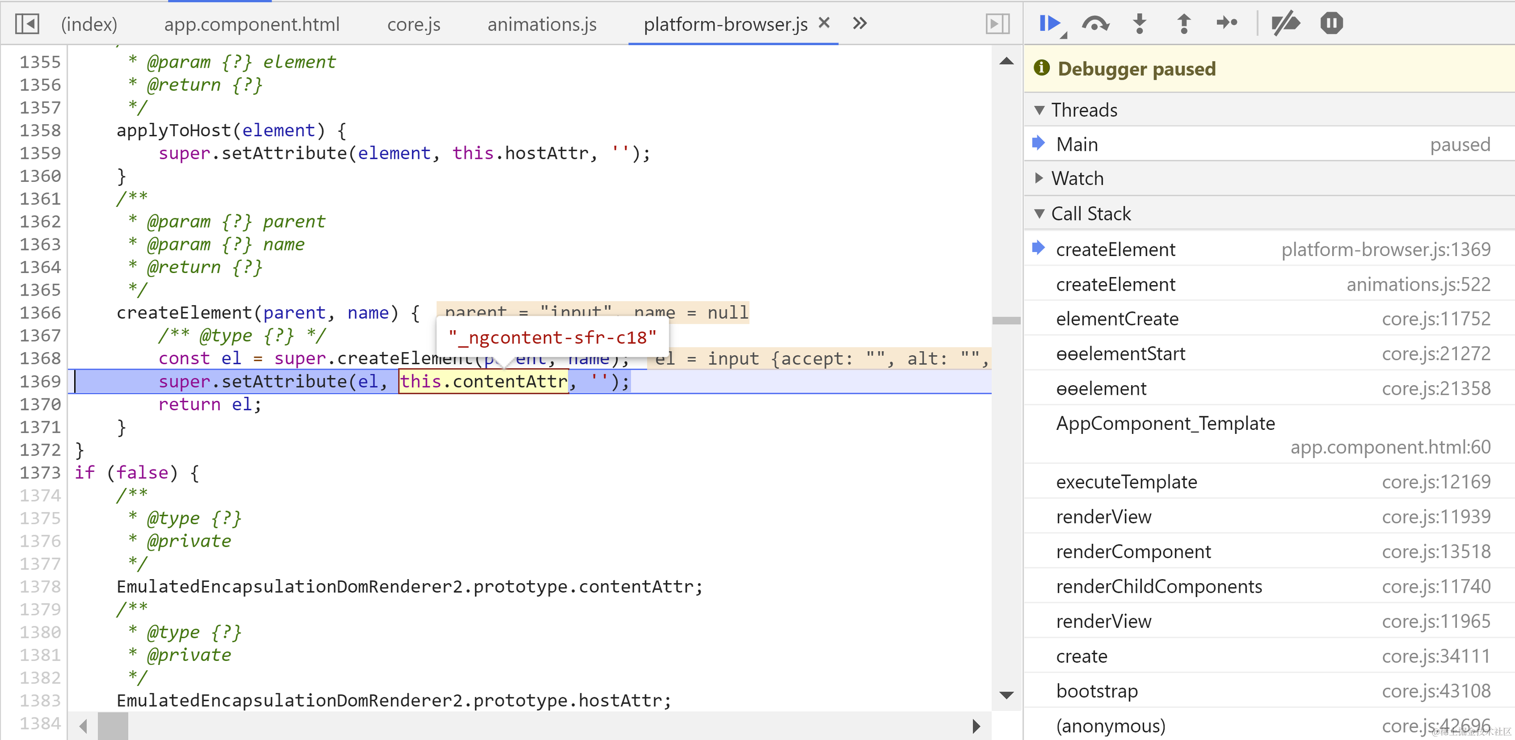Click the horizontal scrollbar thumb

point(113,726)
